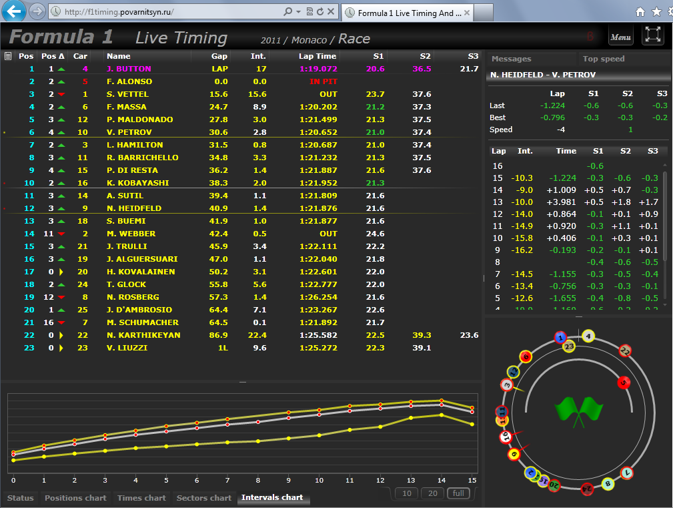Select the M. SCHUMACHER row

[x=240, y=322]
